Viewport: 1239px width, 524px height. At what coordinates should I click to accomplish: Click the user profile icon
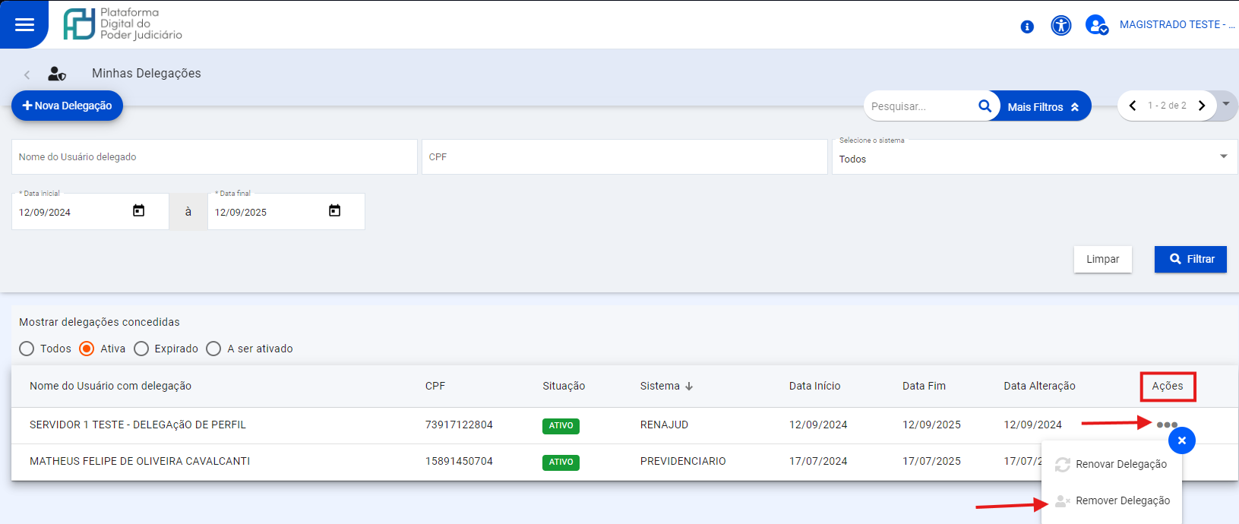point(1096,26)
